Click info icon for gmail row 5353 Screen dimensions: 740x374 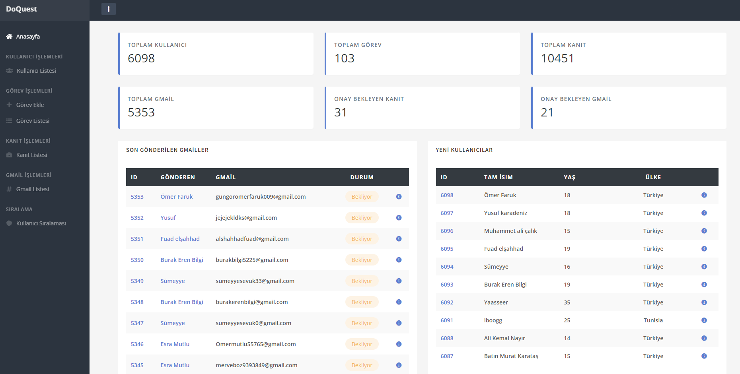tap(399, 197)
